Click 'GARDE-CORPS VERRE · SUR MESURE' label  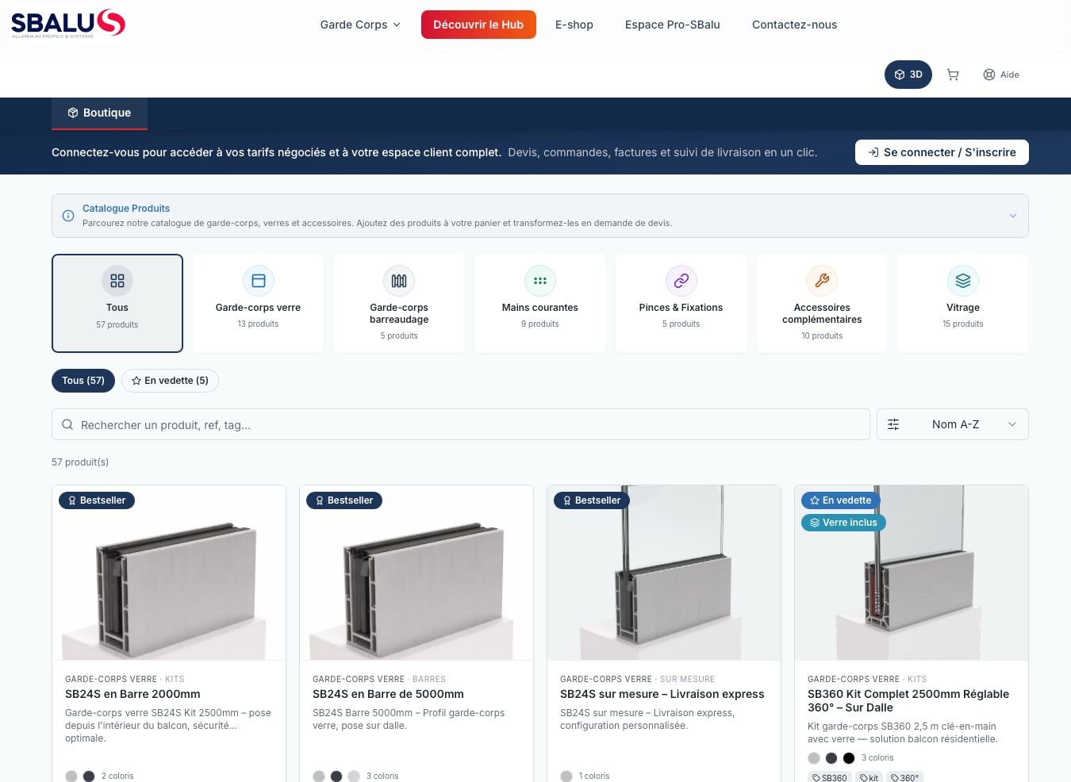click(x=638, y=679)
